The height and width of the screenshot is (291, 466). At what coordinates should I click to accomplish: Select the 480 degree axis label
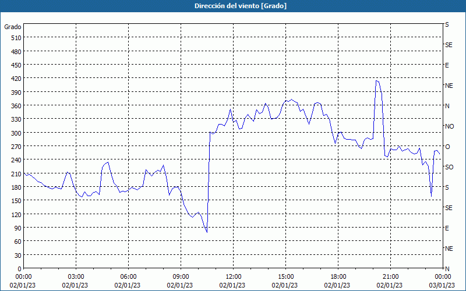point(16,52)
